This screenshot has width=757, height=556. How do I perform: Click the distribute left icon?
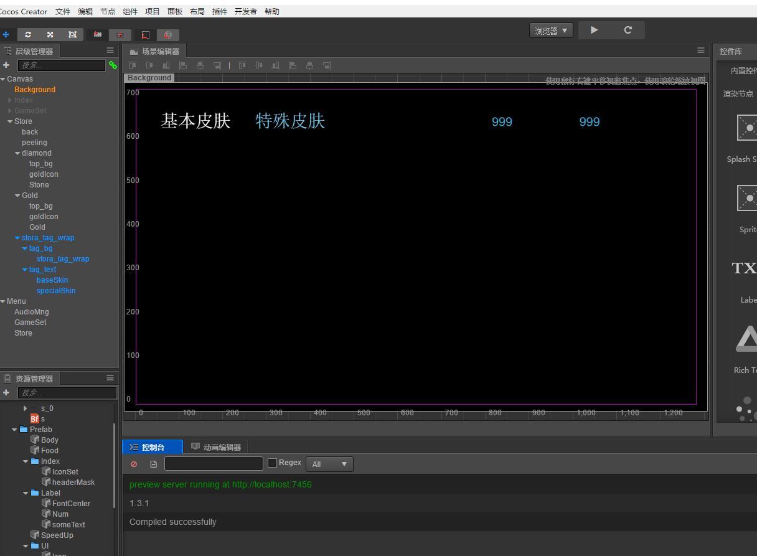[x=293, y=65]
